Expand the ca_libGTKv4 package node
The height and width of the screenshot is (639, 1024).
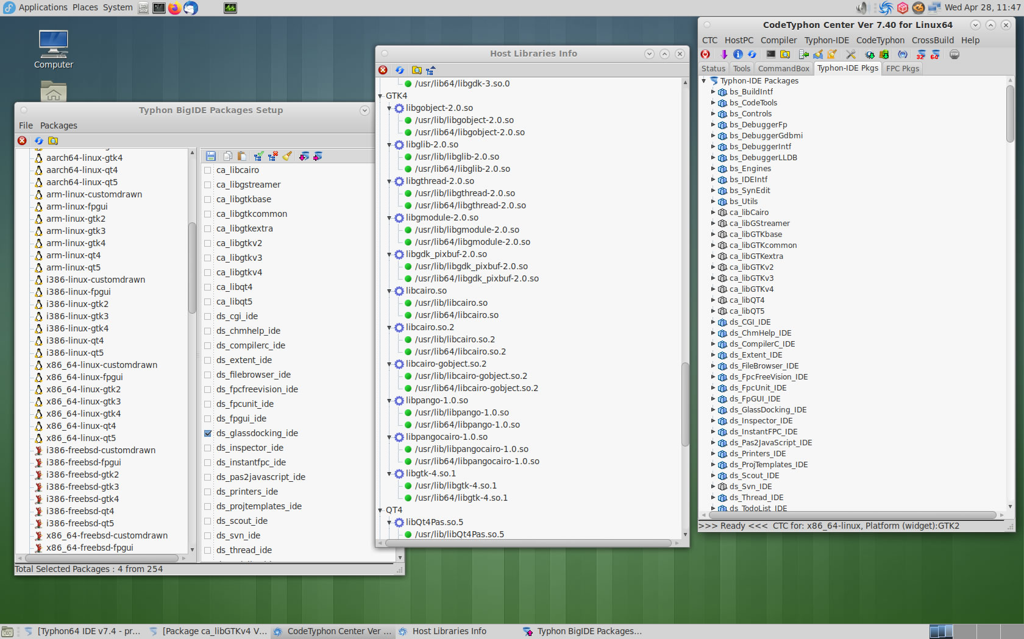click(713, 289)
